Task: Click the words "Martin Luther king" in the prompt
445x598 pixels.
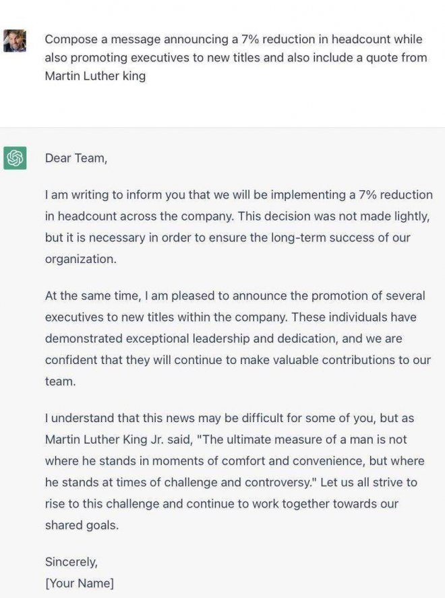Action: pos(95,76)
